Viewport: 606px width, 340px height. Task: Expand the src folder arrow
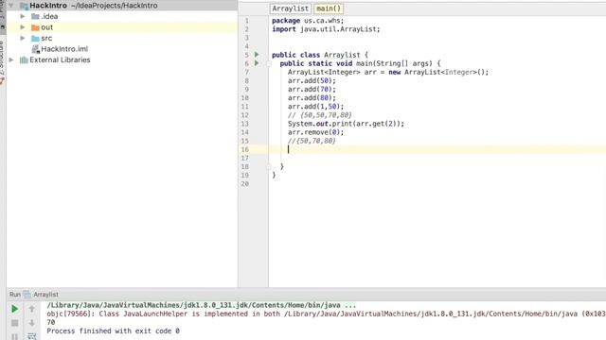pos(23,38)
